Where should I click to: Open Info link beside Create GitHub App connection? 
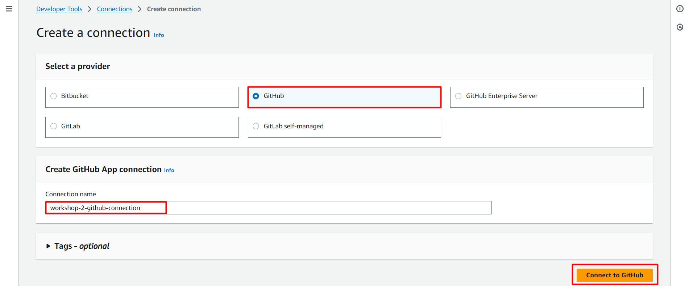[169, 170]
